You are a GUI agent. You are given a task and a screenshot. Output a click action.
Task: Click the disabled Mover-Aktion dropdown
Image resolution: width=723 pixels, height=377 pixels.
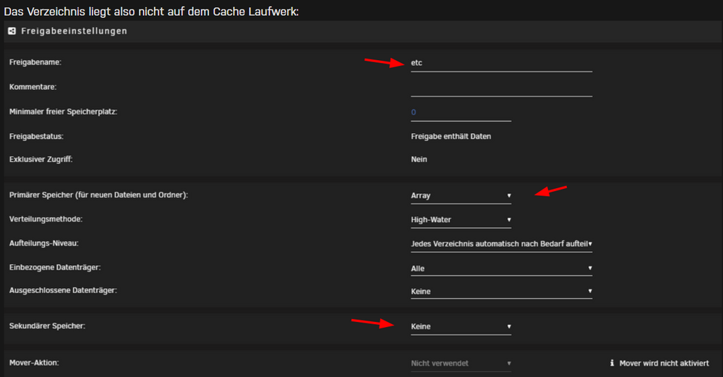pyautogui.click(x=461, y=364)
